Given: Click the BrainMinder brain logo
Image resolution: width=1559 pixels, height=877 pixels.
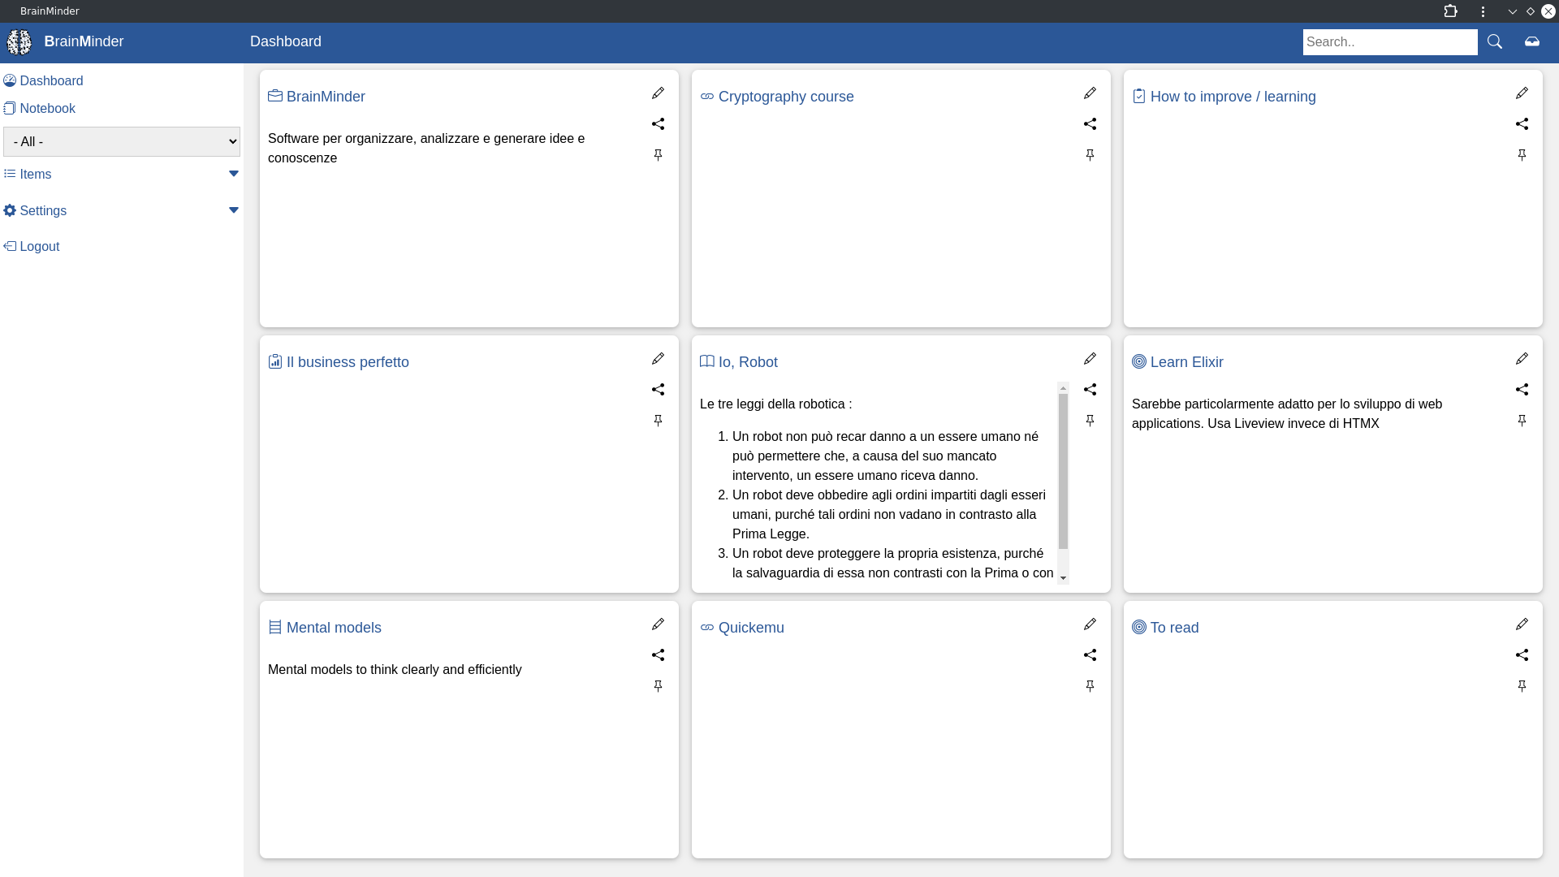Looking at the screenshot, I should pos(19,41).
